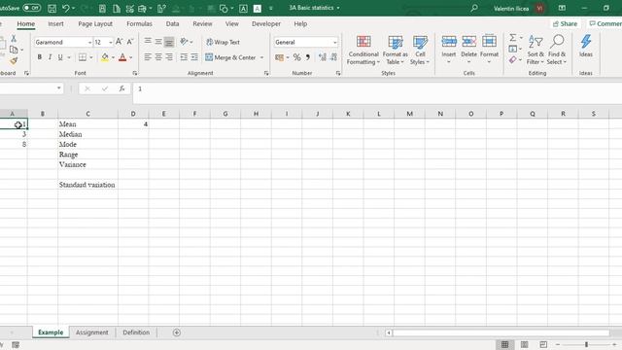Align text right
Image resolution: width=622 pixels, height=350 pixels.
[x=169, y=57]
